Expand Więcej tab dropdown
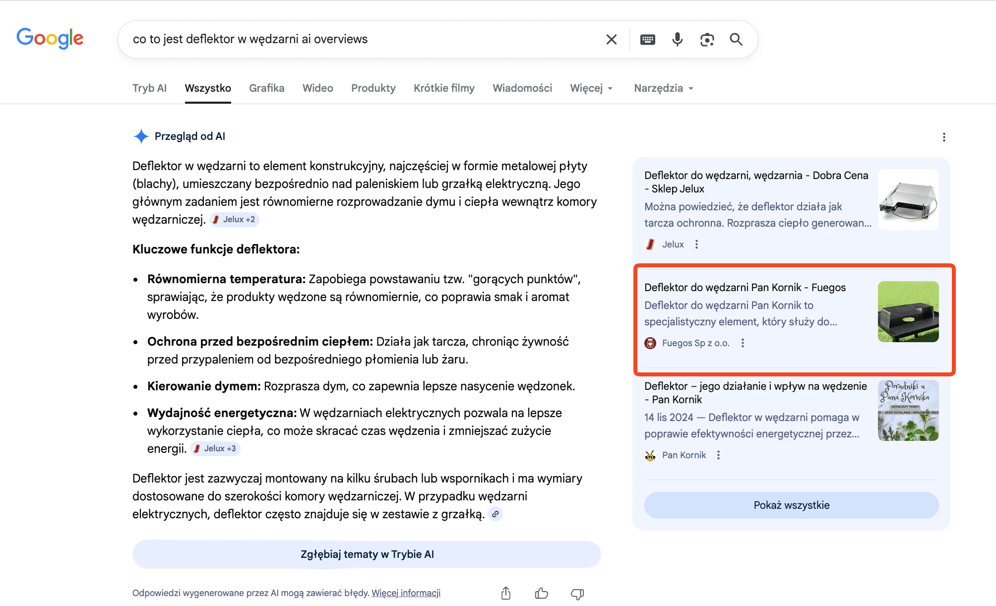Screen dimensions: 996x606 [591, 88]
